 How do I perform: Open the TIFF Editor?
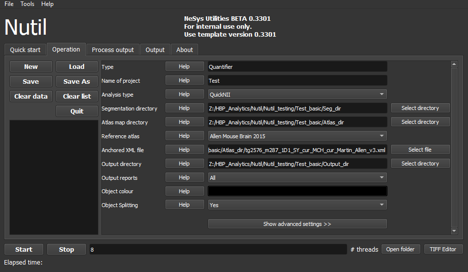[443, 249]
